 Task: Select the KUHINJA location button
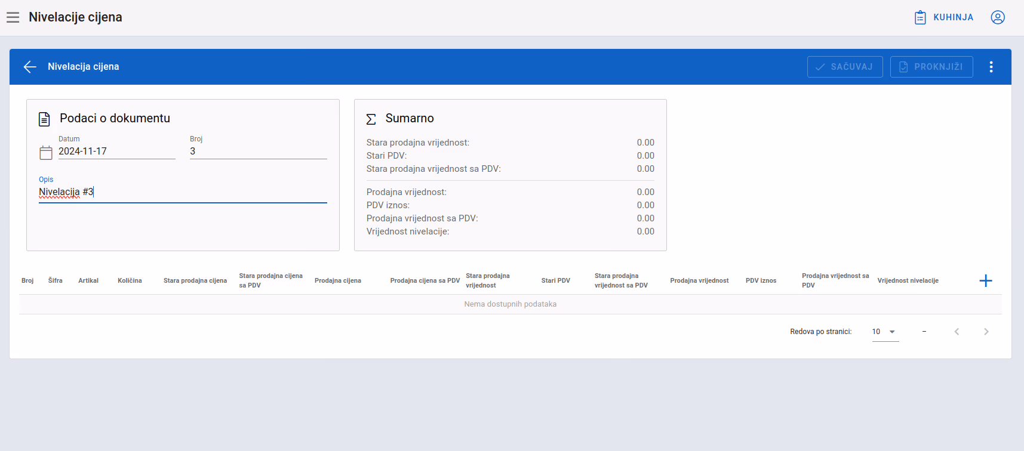pyautogui.click(x=944, y=17)
